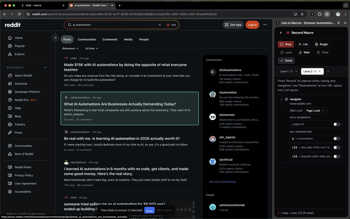Screen dimensions: 350x219
Task: Select the Stop recording button in Record Macro
Action: pyautogui.click(x=285, y=44)
